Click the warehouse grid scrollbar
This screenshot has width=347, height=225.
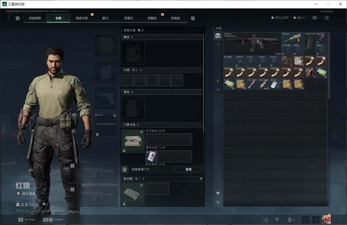point(329,66)
